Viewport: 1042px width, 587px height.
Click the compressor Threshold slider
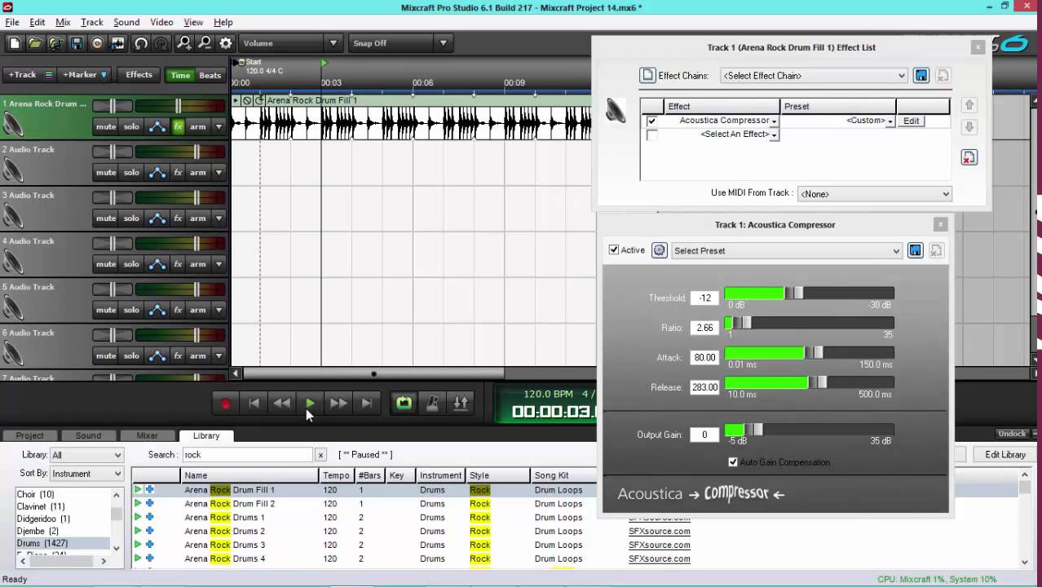809,293
